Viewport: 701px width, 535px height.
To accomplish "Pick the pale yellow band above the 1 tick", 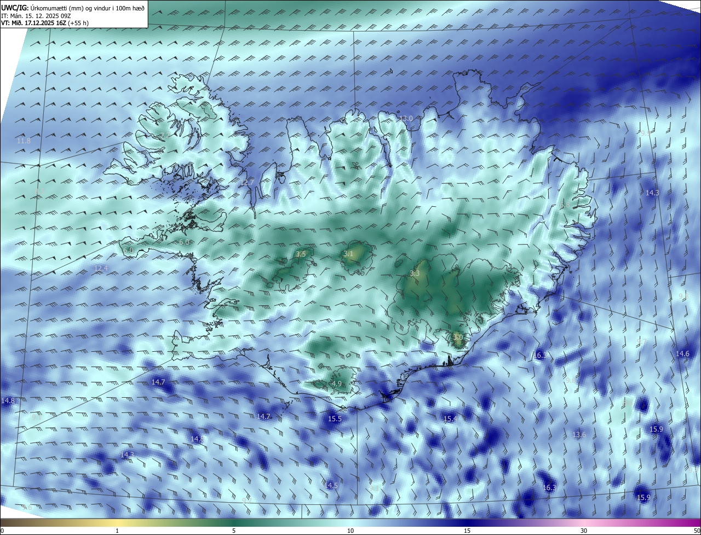I will 117,522.
